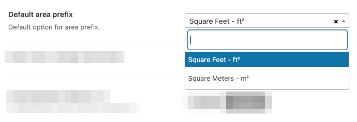This screenshot has height=122, width=357.
Task: Collapse the area prefix dropdown using its arrow
Action: pyautogui.click(x=344, y=21)
